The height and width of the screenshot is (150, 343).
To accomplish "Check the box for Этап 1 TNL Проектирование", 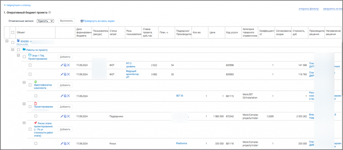I will (x=24, y=56).
